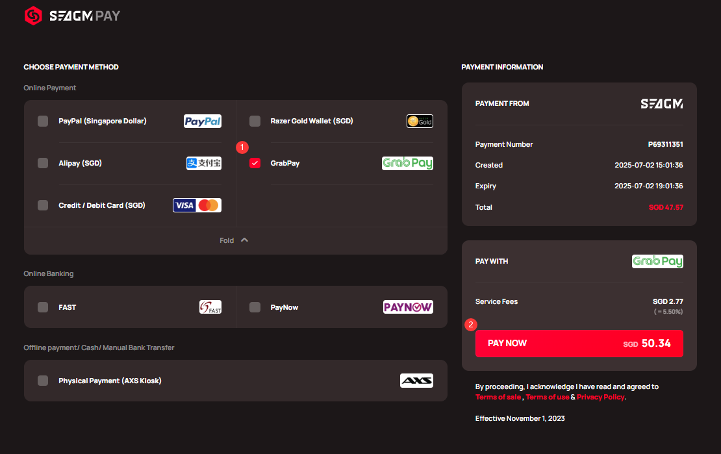Select the Physical Payment (AXS Kiosk) label
Viewport: 721px width, 454px height.
[x=110, y=381]
